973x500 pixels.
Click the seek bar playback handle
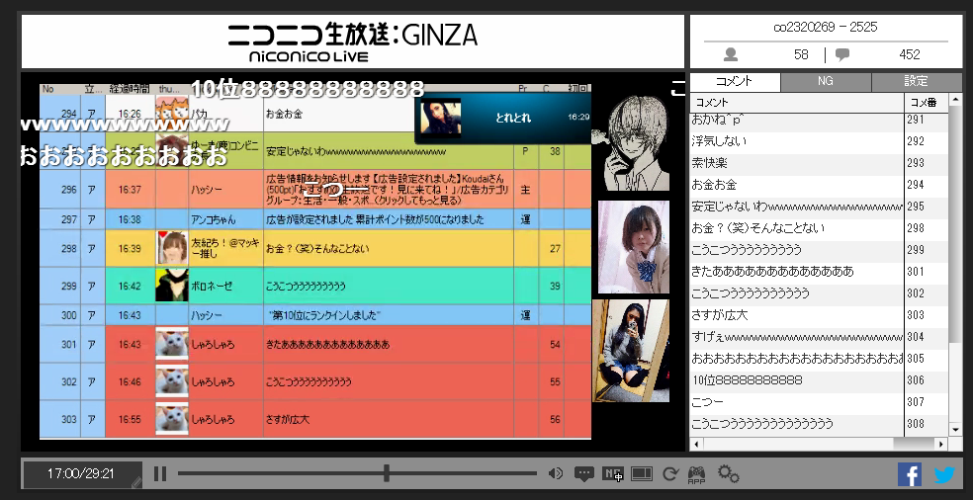(x=386, y=473)
